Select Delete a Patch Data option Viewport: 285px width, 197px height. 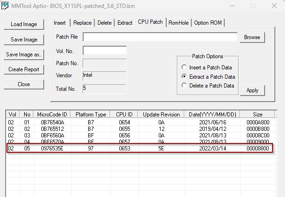tap(184, 85)
